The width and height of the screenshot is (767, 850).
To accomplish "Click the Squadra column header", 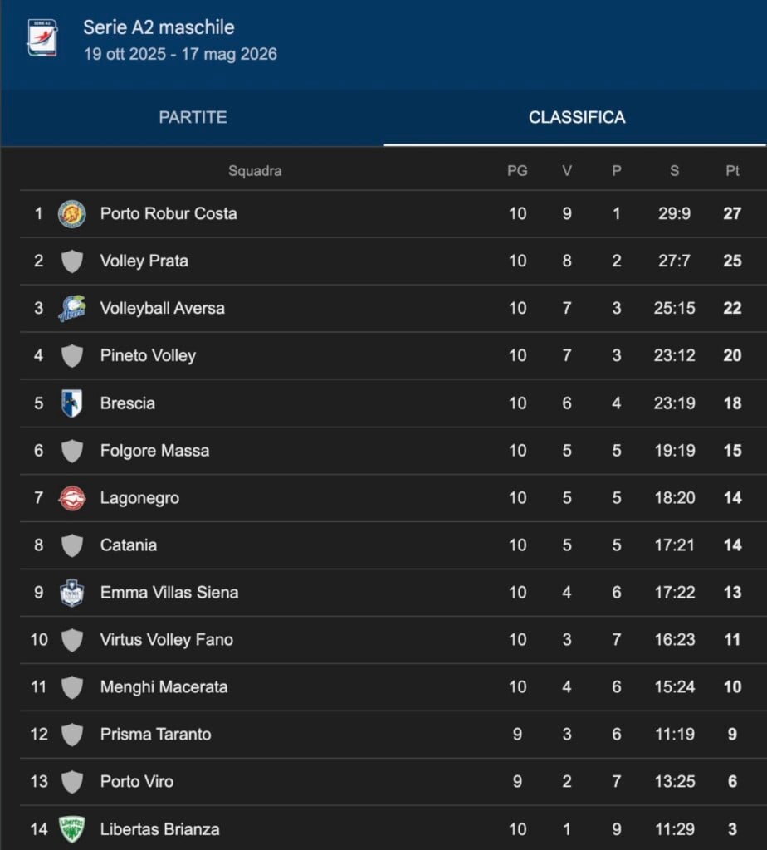I will pyautogui.click(x=255, y=171).
